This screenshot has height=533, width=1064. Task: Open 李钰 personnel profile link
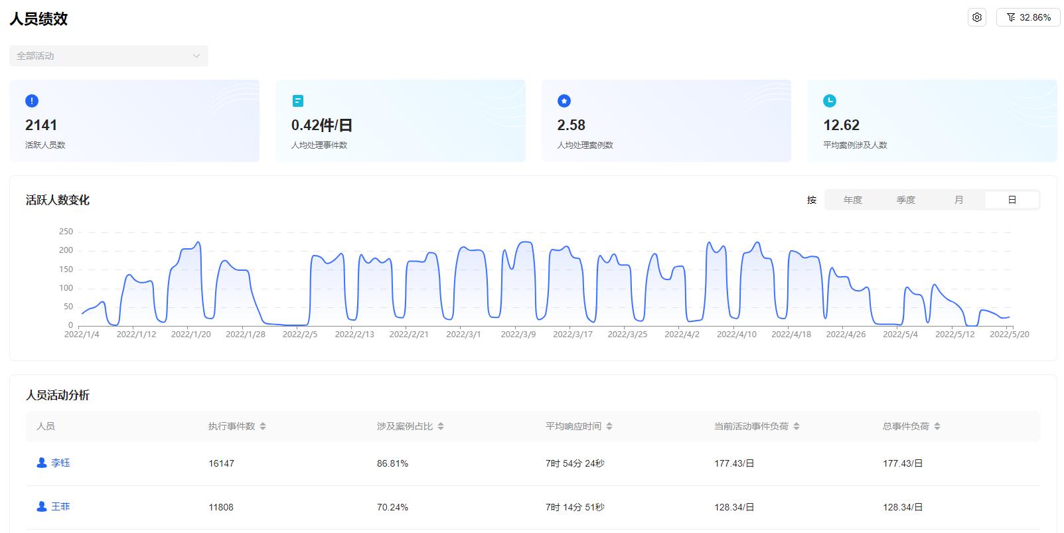pyautogui.click(x=60, y=463)
